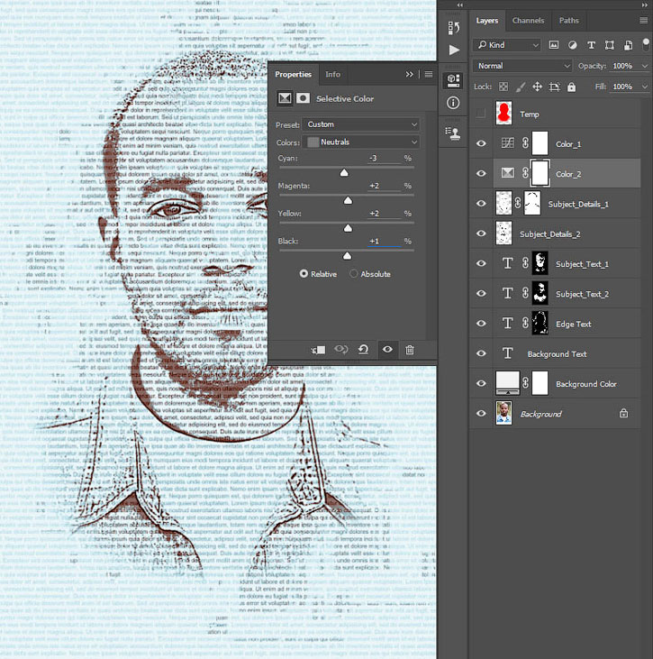Clip adjustment to layer button
The image size is (653, 659).
click(318, 350)
